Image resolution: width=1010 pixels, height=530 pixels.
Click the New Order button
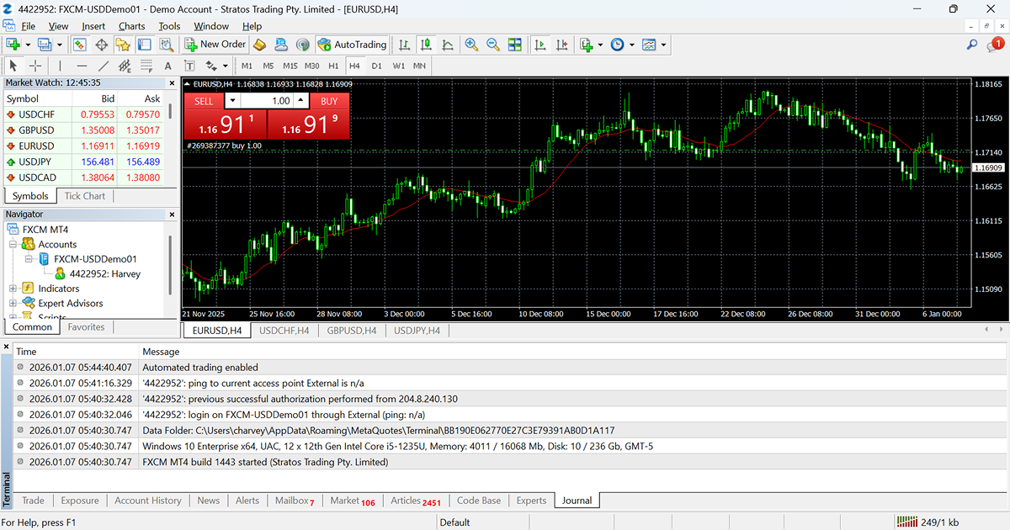[x=215, y=45]
